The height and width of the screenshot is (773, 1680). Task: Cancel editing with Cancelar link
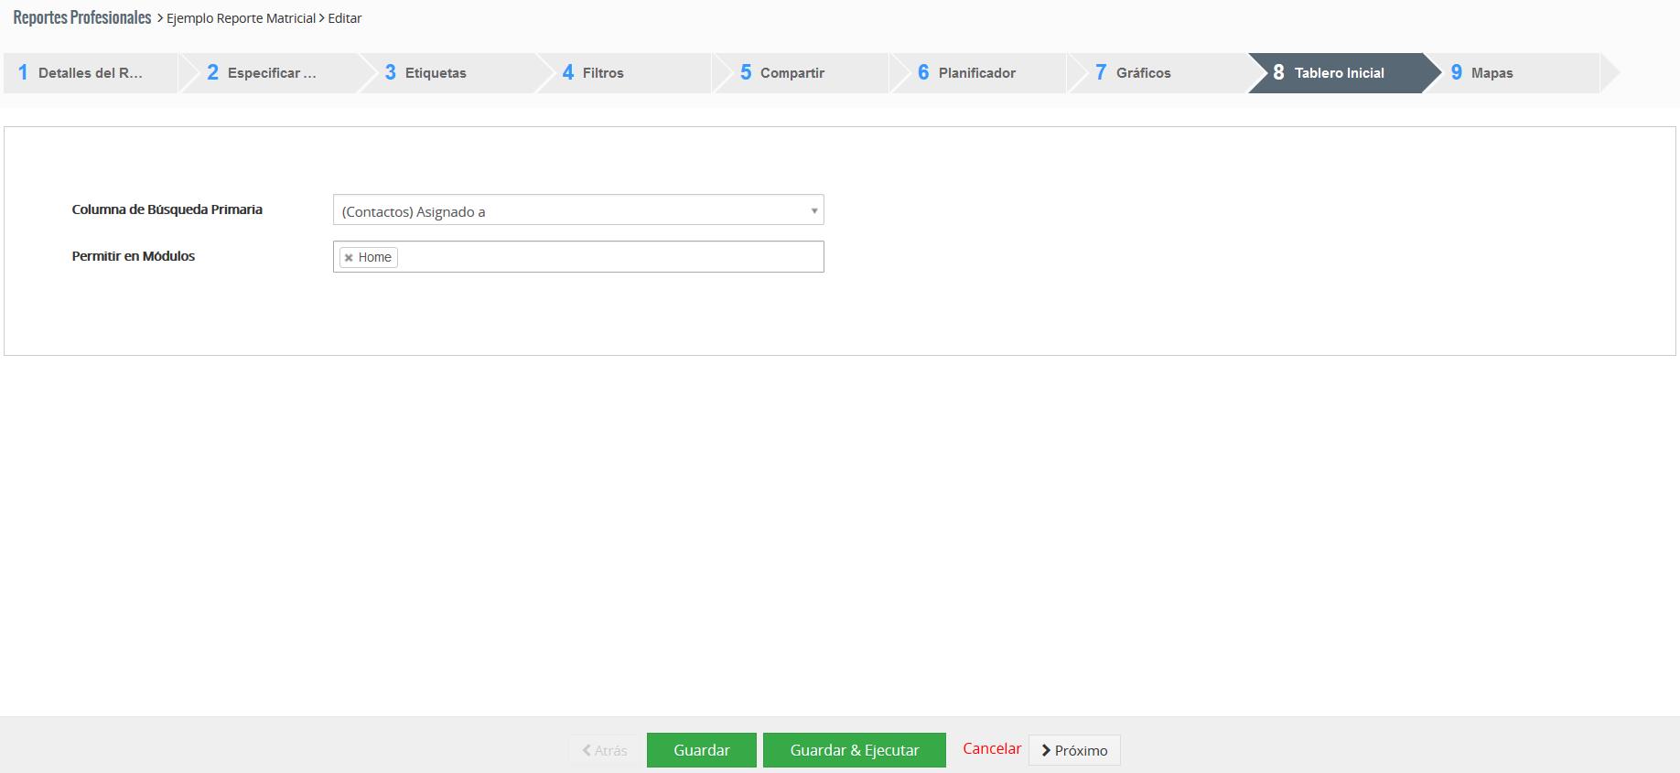click(x=991, y=748)
